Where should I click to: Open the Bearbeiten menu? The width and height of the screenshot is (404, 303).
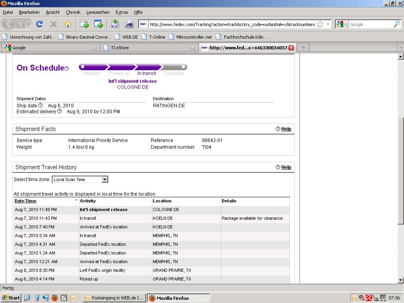tap(29, 12)
